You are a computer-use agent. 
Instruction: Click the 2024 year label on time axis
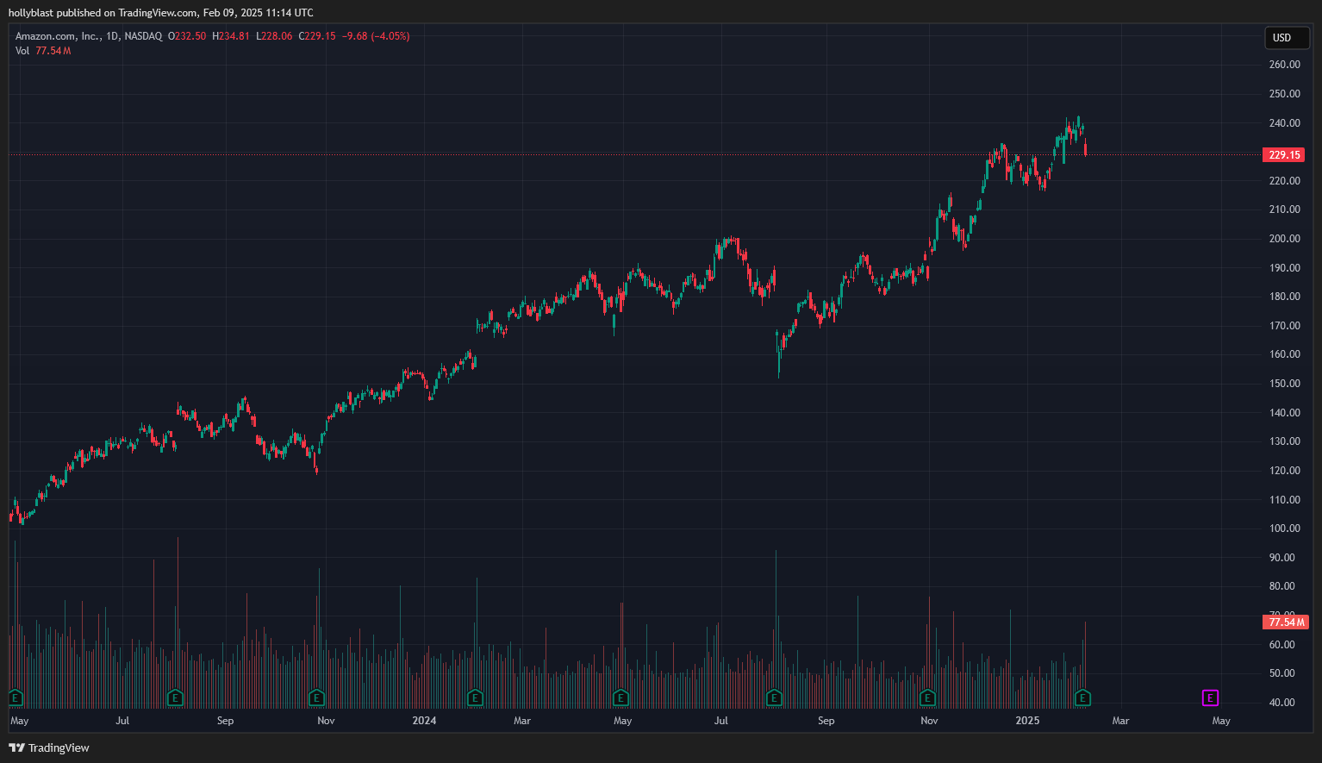click(424, 721)
